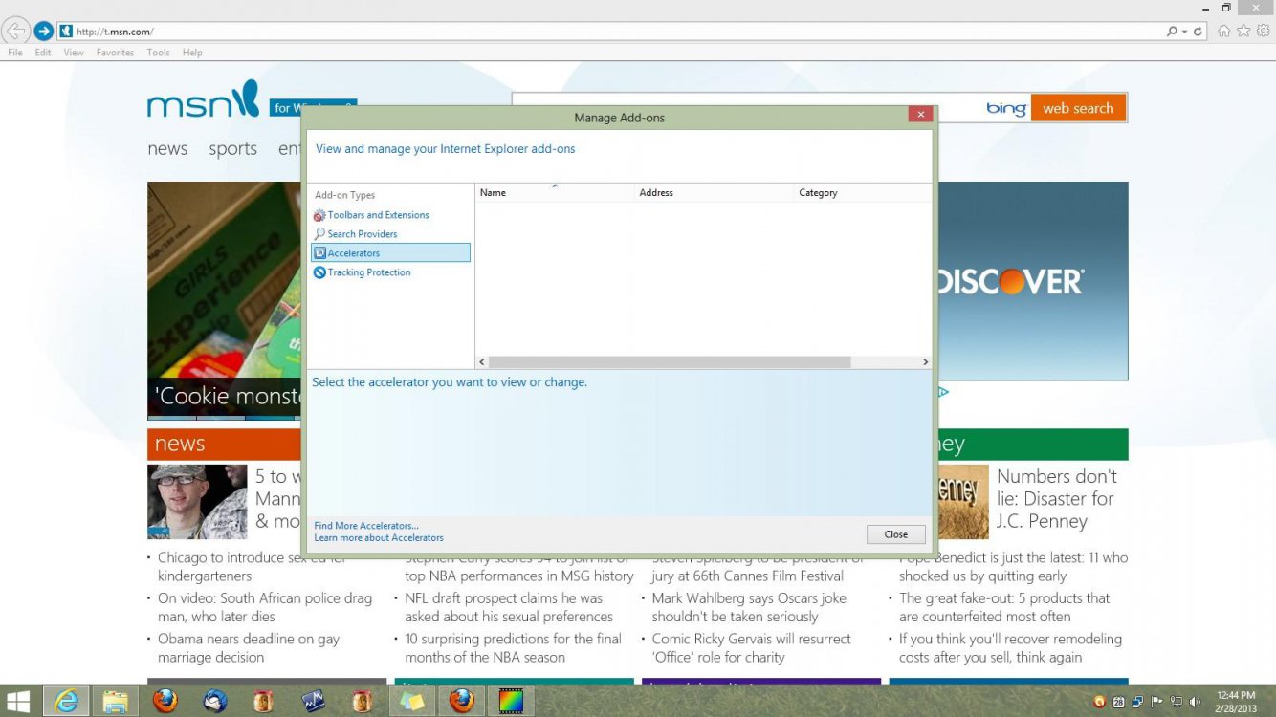1276x717 pixels.
Task: Click the volume speaker tray icon
Action: 1195,702
